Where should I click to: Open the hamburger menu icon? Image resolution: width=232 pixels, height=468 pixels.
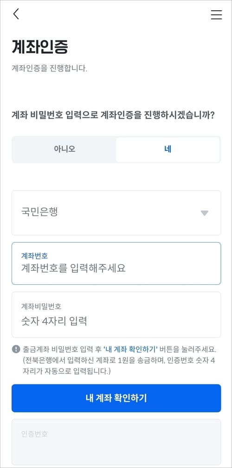coord(216,15)
